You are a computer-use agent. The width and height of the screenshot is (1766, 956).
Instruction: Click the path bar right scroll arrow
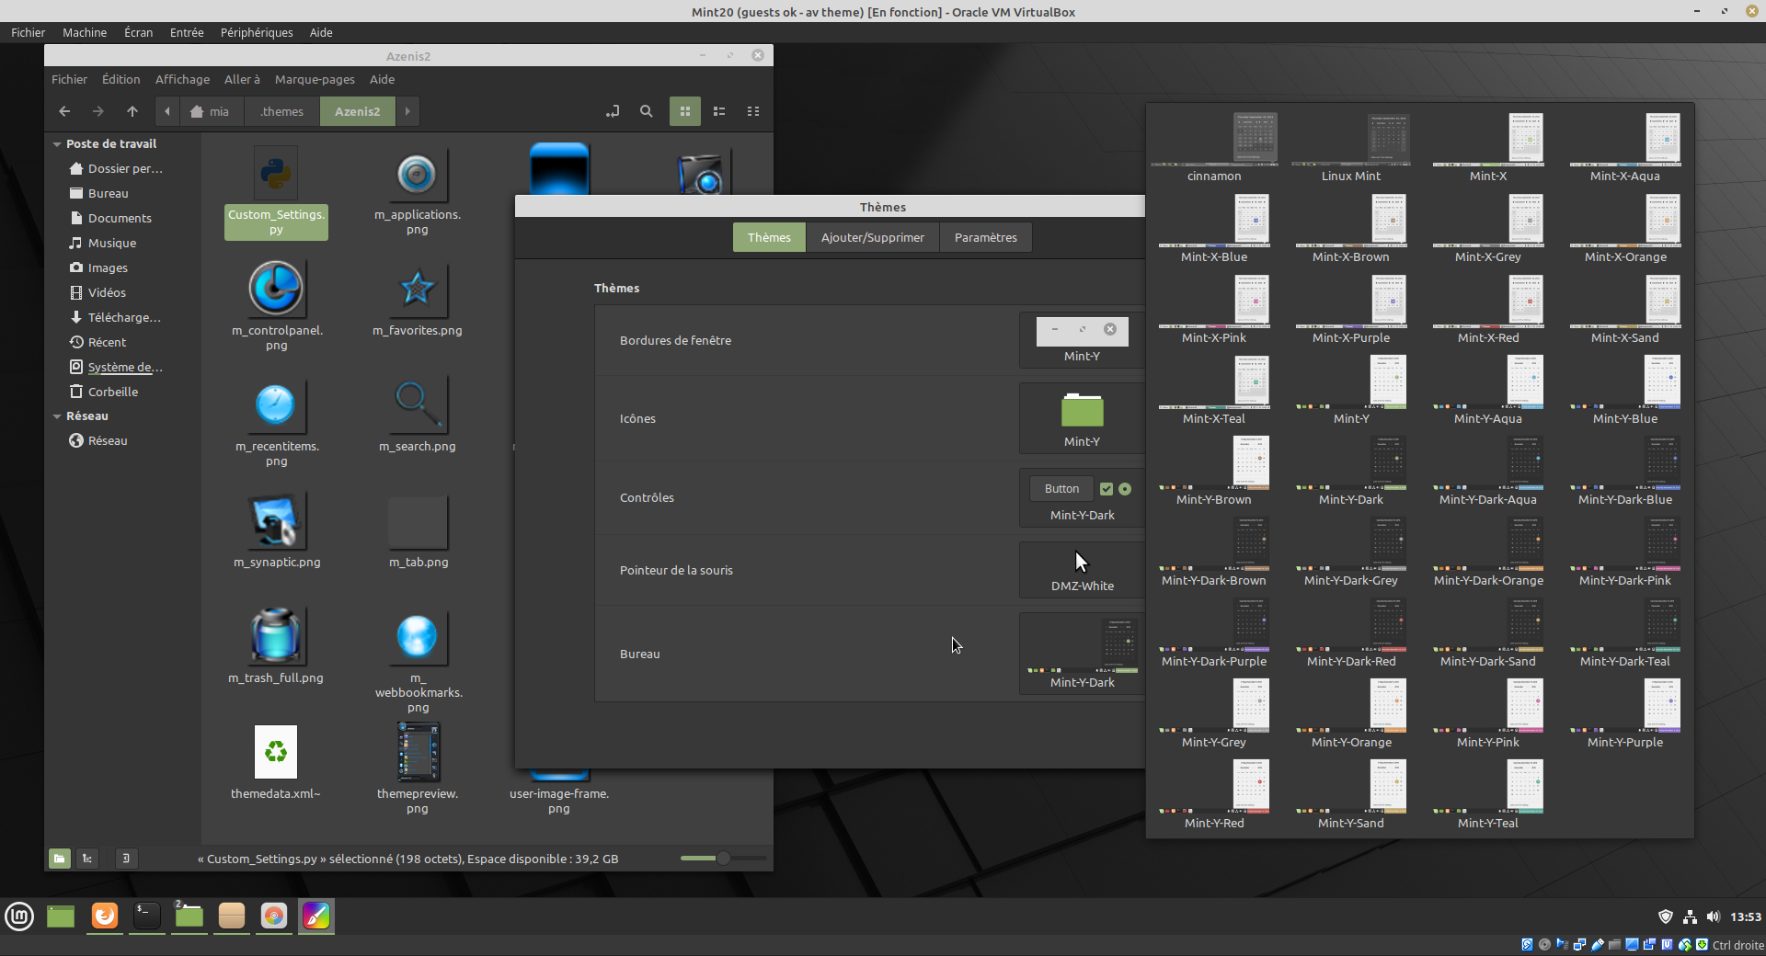pos(407,111)
